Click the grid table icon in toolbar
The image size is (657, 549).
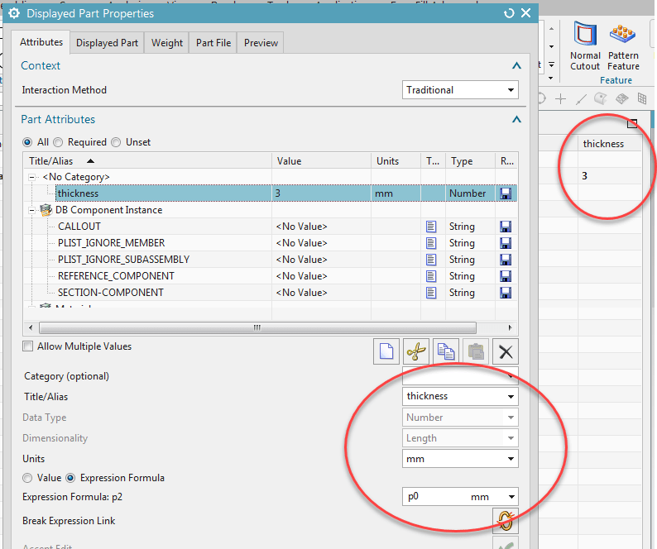coord(641,99)
